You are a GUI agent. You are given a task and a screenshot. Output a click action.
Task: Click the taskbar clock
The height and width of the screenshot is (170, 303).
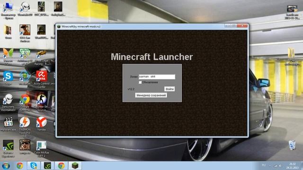click(x=293, y=166)
